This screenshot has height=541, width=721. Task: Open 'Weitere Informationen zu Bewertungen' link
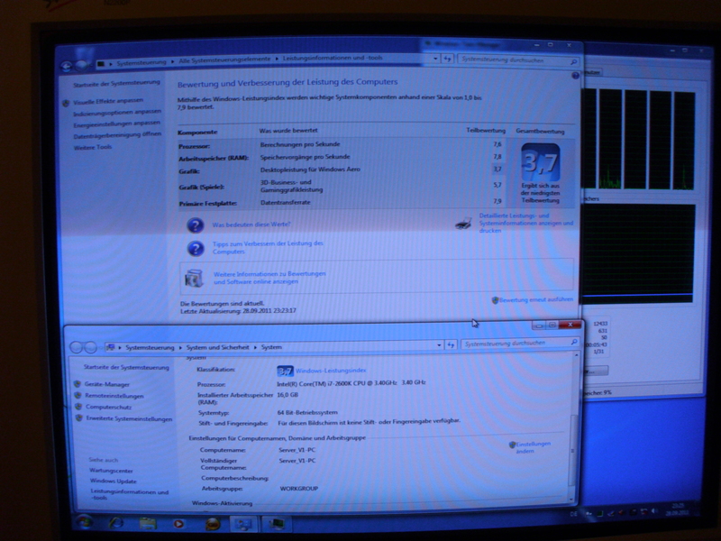[x=269, y=278]
